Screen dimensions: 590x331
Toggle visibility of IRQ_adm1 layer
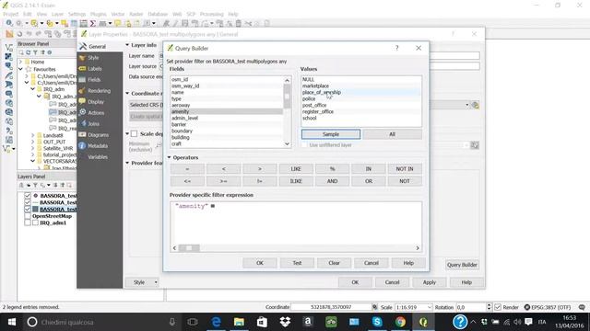pyautogui.click(x=28, y=223)
